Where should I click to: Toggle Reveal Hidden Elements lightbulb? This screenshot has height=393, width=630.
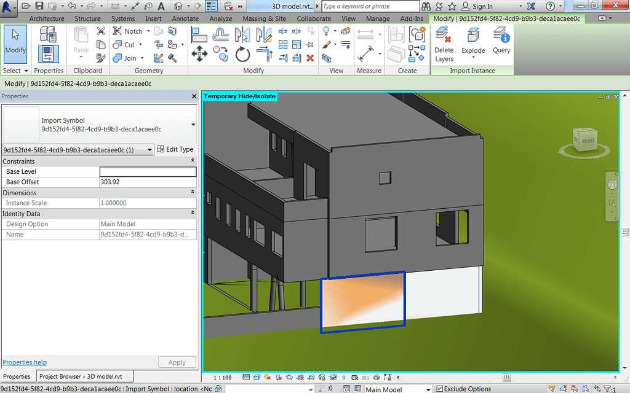(x=343, y=378)
